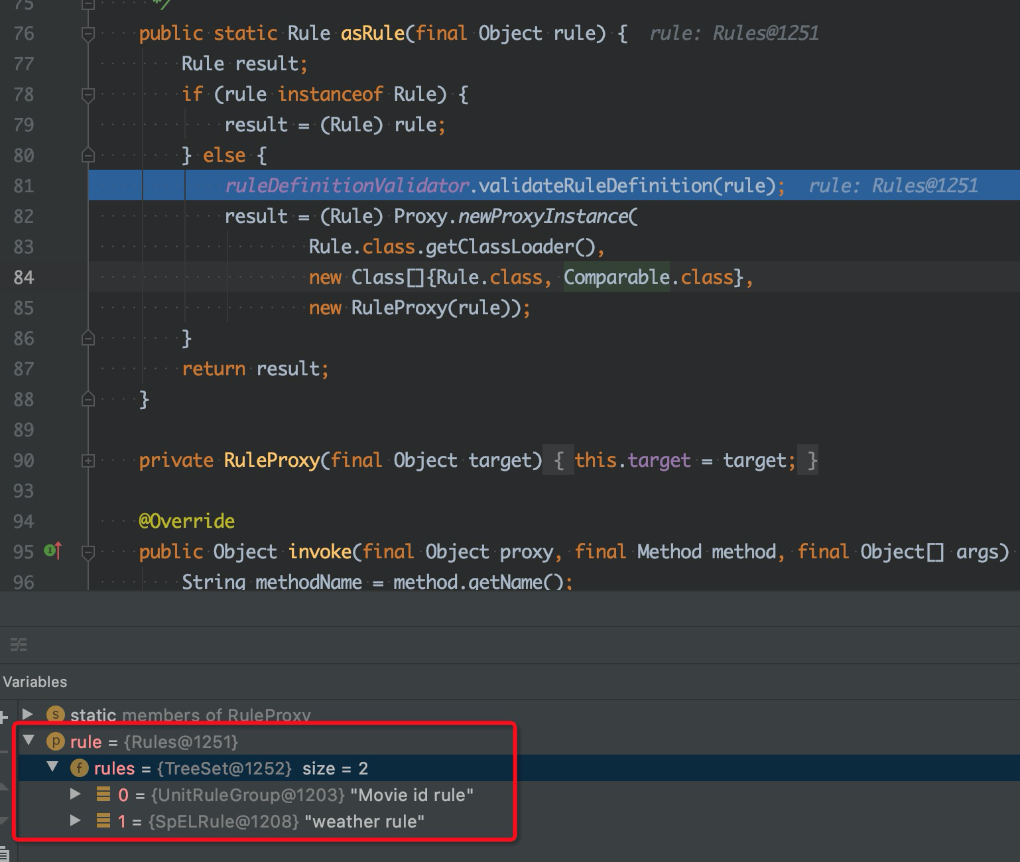Click the implements-method gutter icon on line 95
This screenshot has height=862, width=1020.
click(53, 550)
